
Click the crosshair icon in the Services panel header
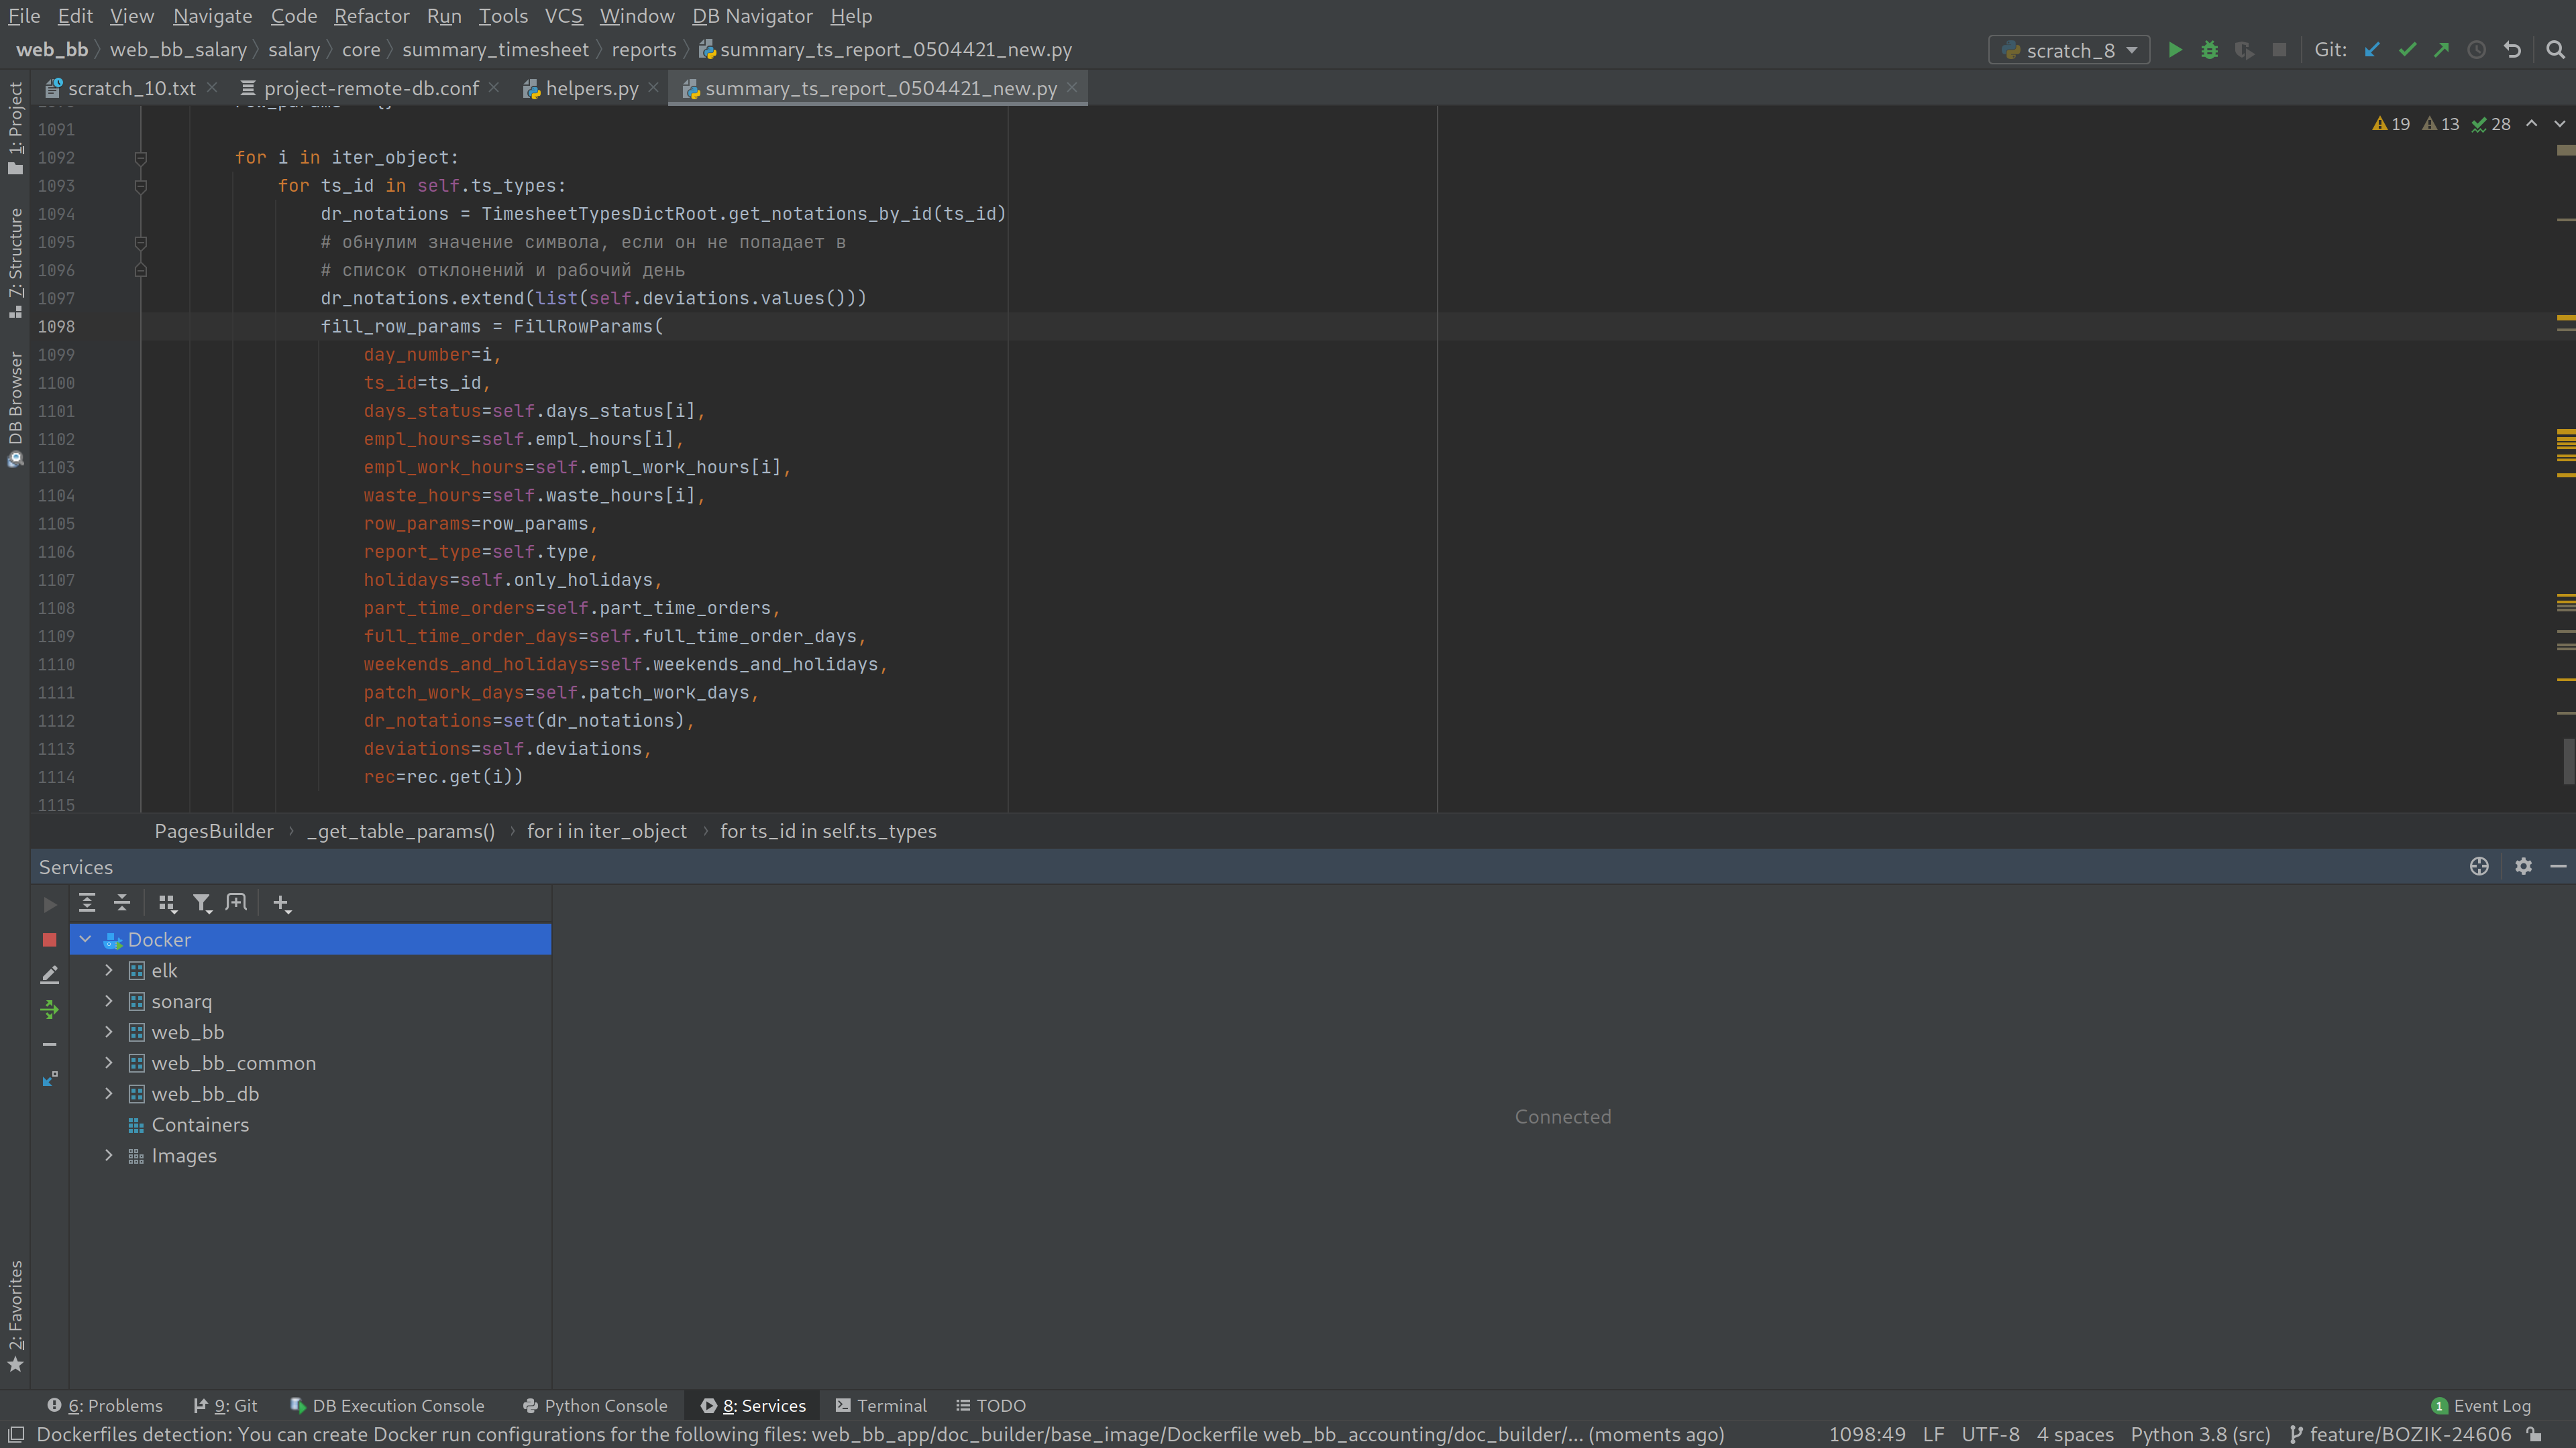click(2479, 866)
